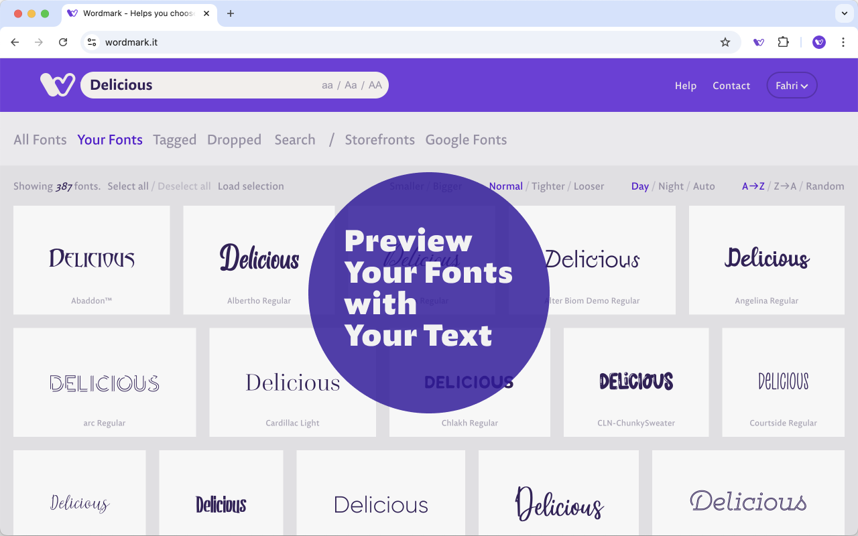
Task: Open the browser extensions puzzle icon
Action: click(x=783, y=42)
